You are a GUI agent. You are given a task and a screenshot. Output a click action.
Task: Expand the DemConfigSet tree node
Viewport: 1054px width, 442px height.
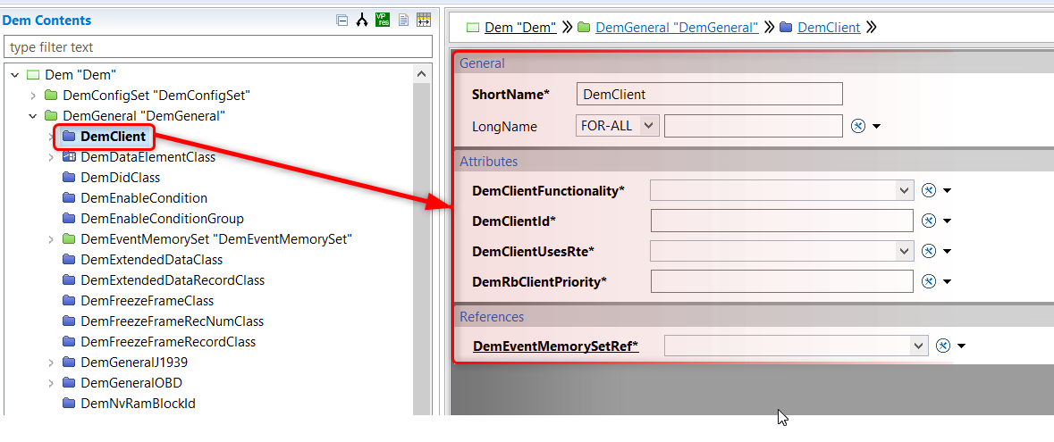tap(32, 96)
